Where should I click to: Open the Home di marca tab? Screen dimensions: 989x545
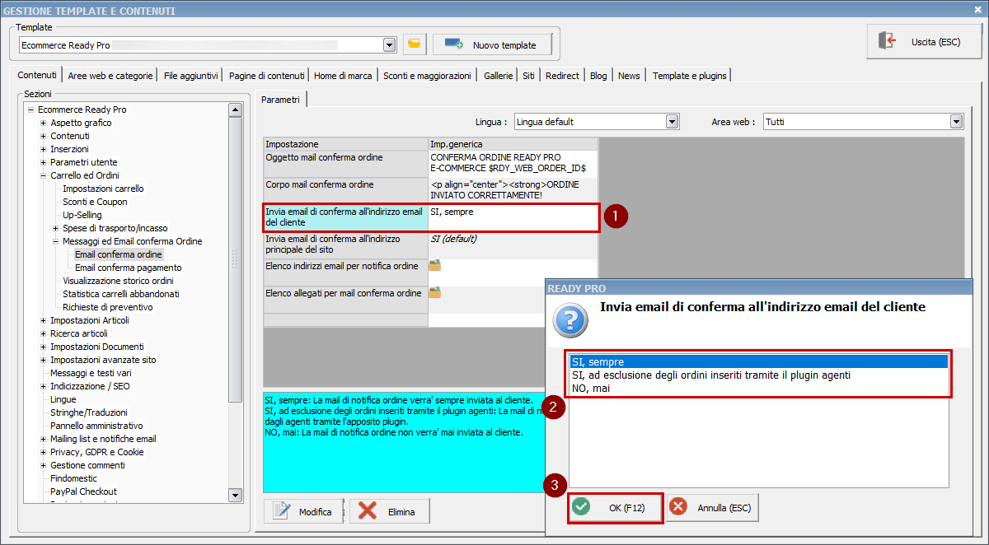pyautogui.click(x=343, y=75)
